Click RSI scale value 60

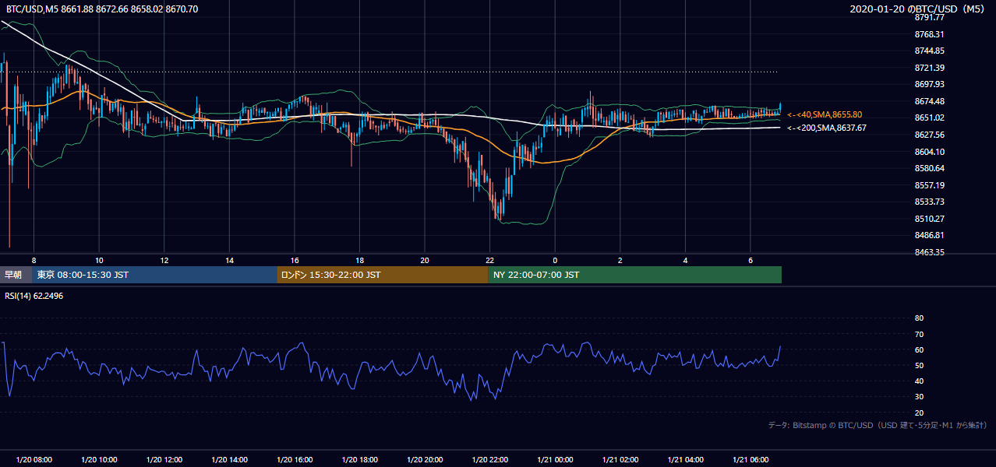pyautogui.click(x=919, y=349)
